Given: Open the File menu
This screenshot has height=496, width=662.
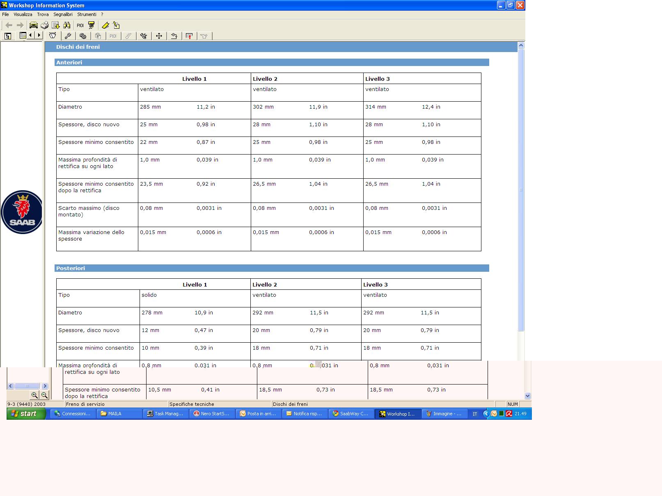Looking at the screenshot, I should 5,14.
